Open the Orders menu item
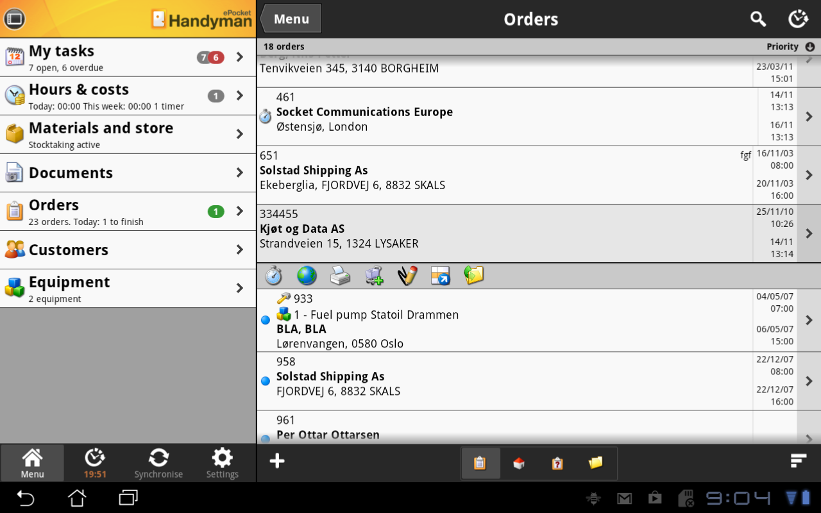The height and width of the screenshot is (513, 821). (128, 212)
